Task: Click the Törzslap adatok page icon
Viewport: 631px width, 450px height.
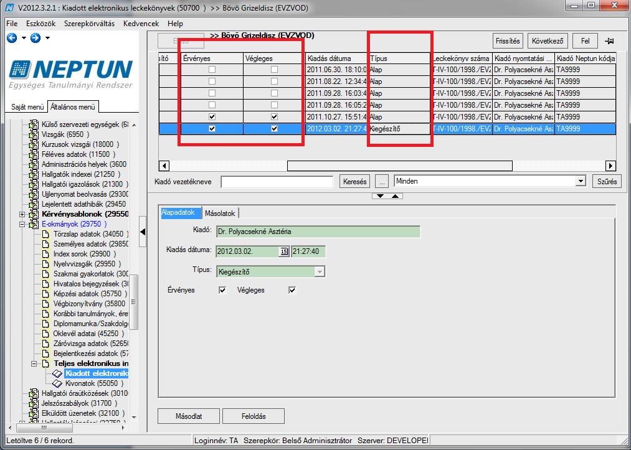Action: (45, 234)
